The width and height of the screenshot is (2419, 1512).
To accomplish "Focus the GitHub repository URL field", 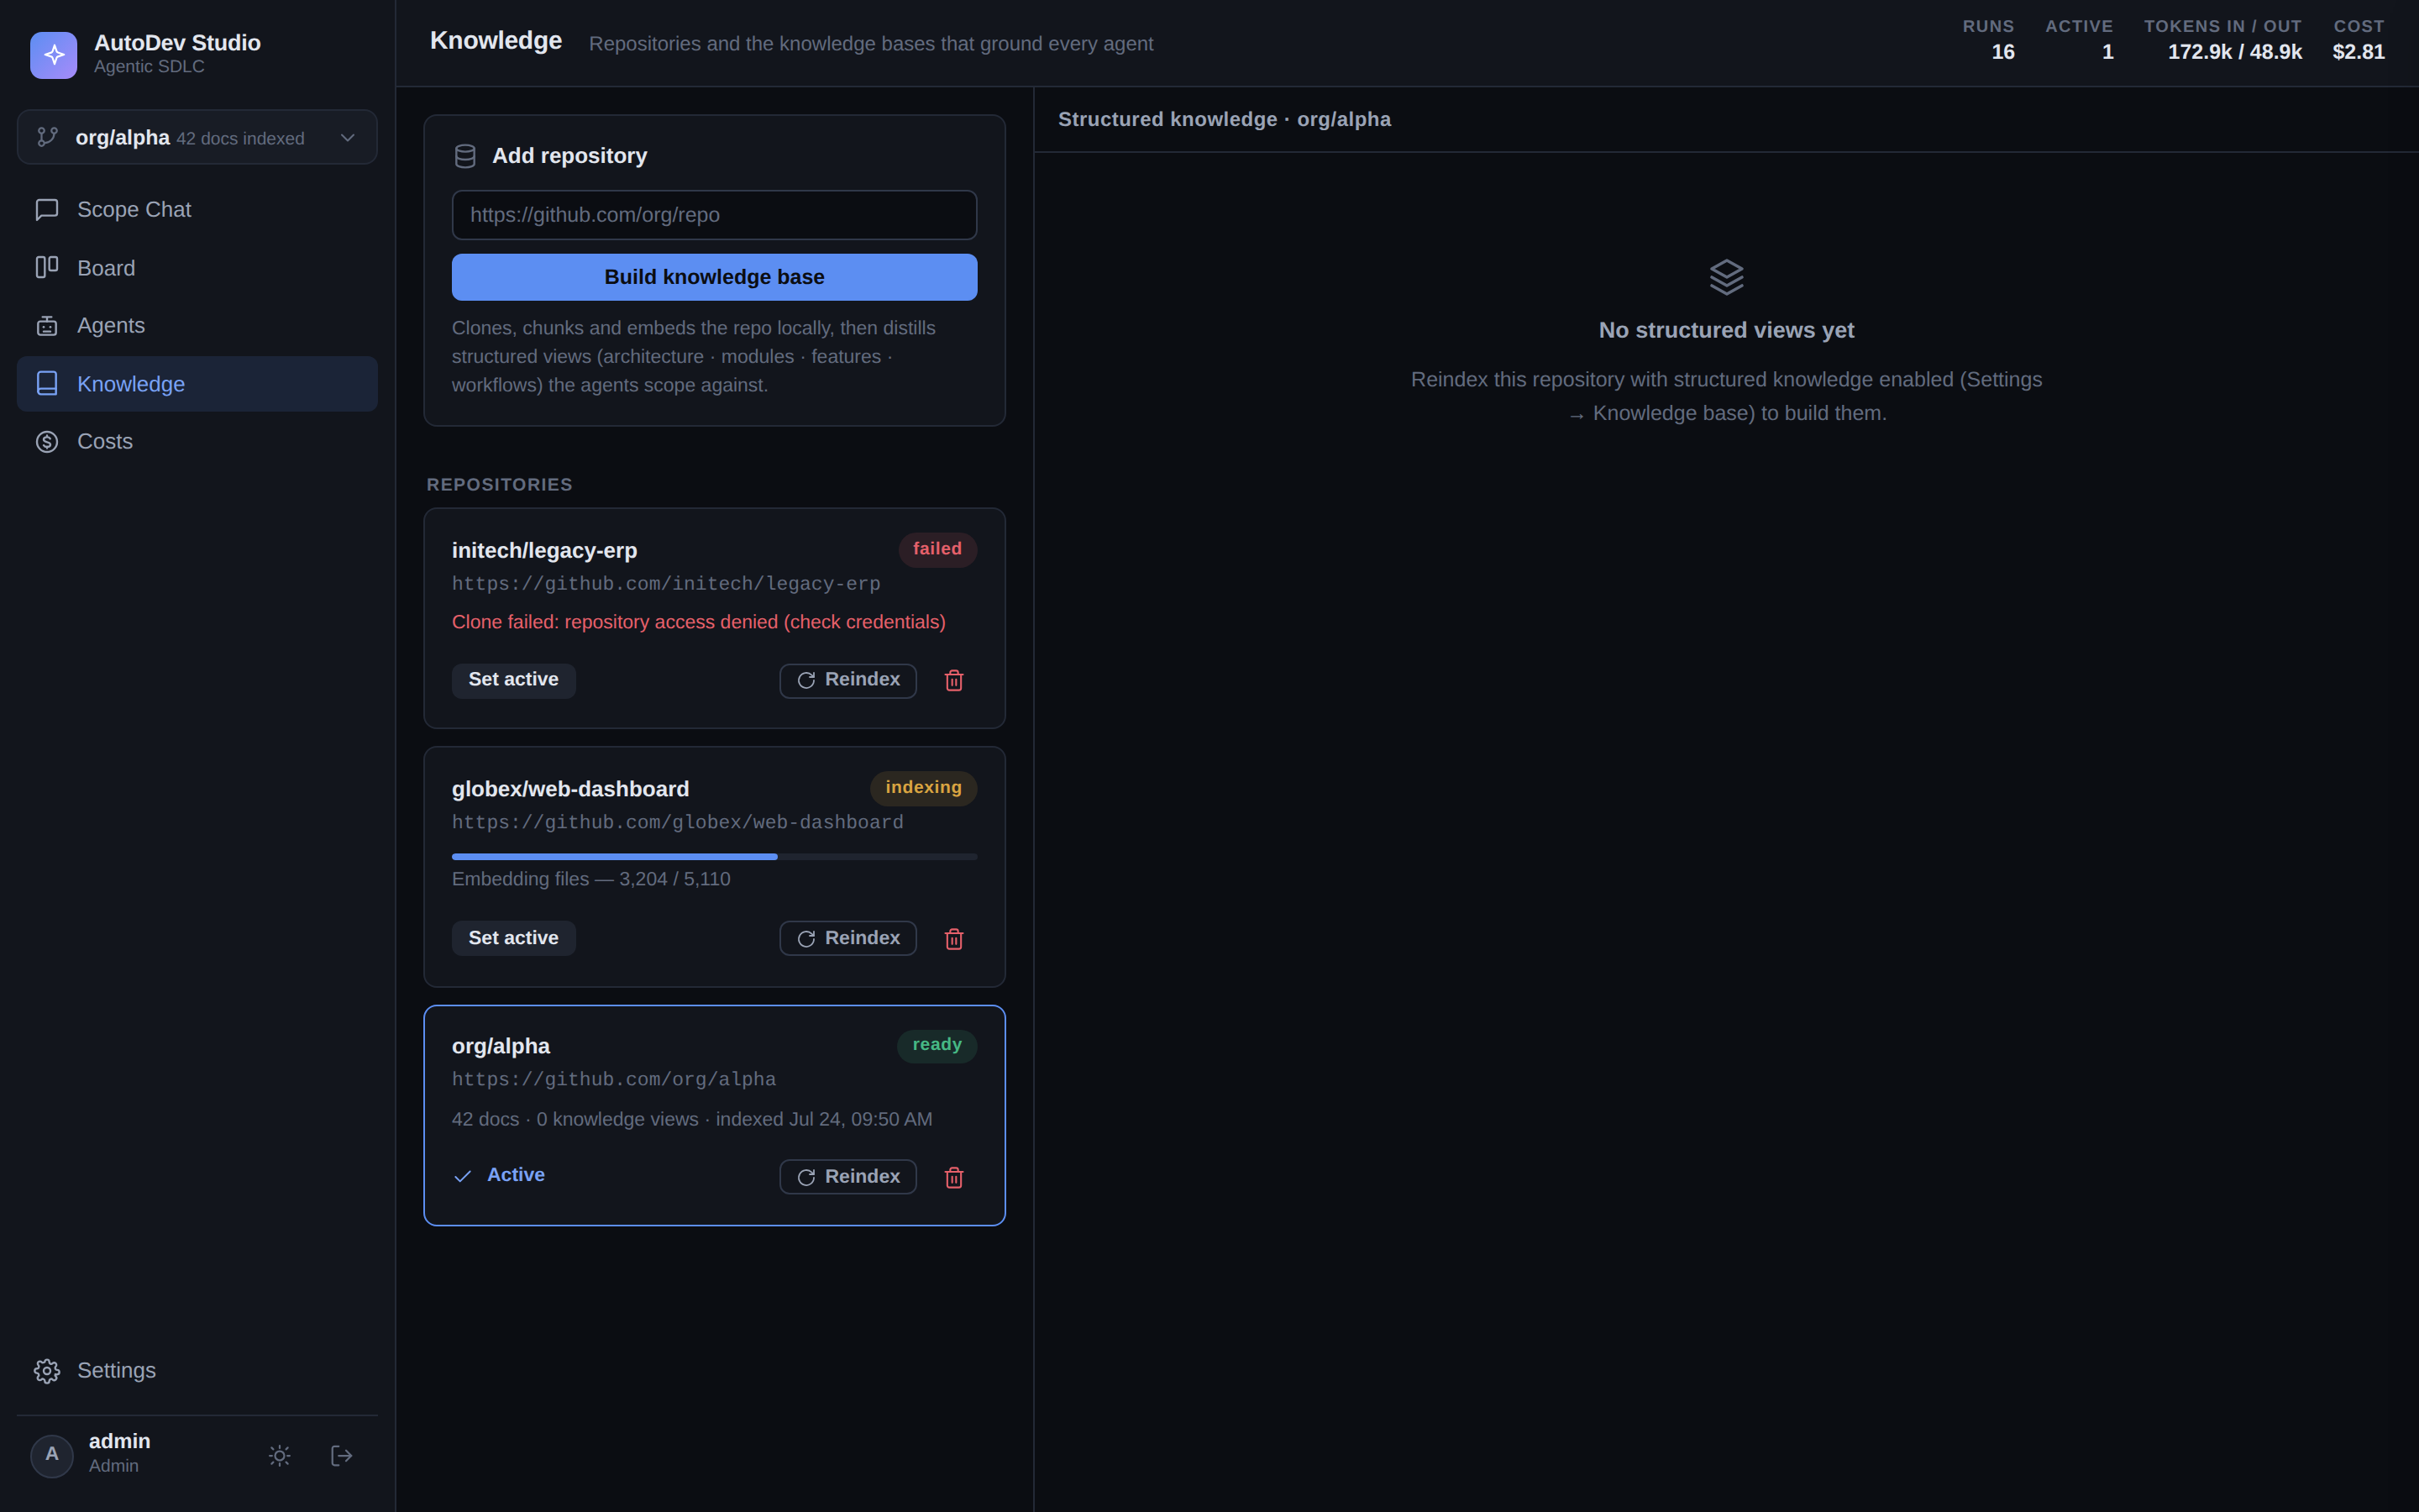I will [714, 215].
